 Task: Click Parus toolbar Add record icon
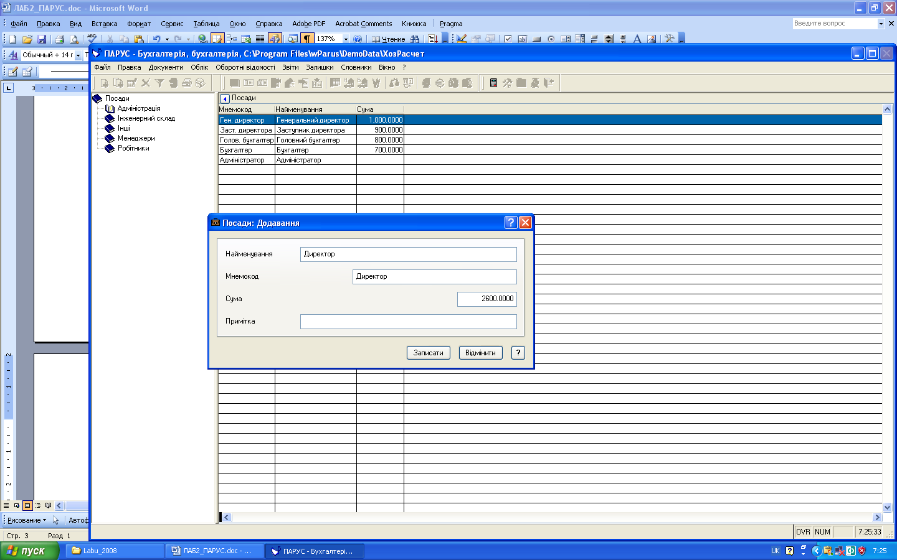point(105,83)
